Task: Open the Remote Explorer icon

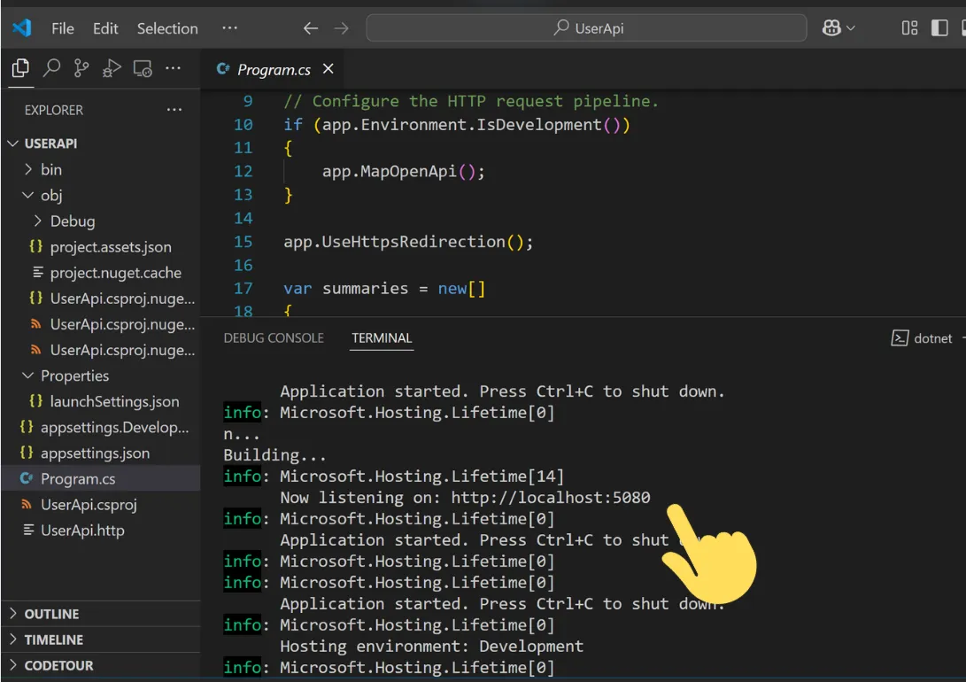Action: pyautogui.click(x=142, y=69)
